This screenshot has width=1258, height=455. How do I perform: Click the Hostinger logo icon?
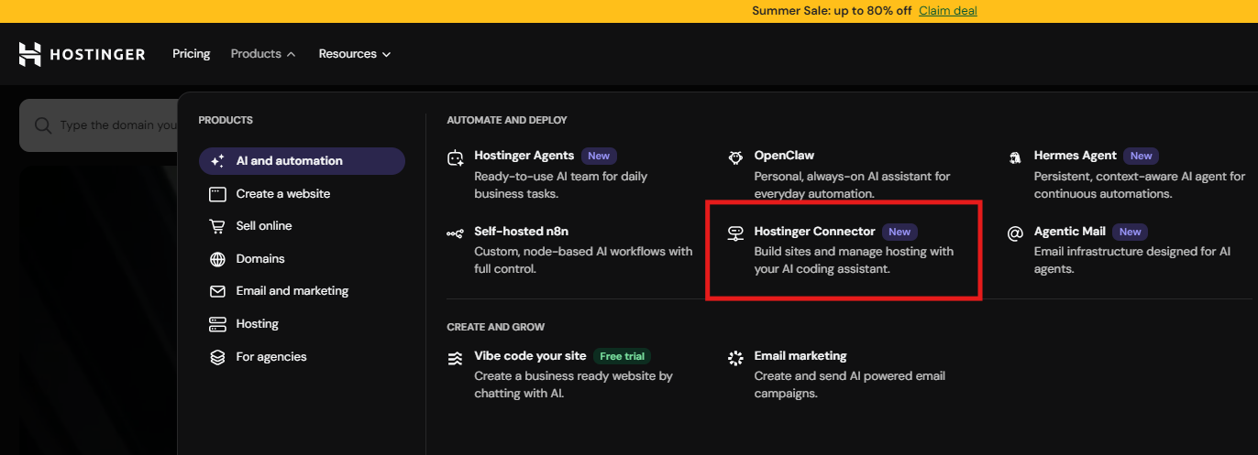[30, 54]
